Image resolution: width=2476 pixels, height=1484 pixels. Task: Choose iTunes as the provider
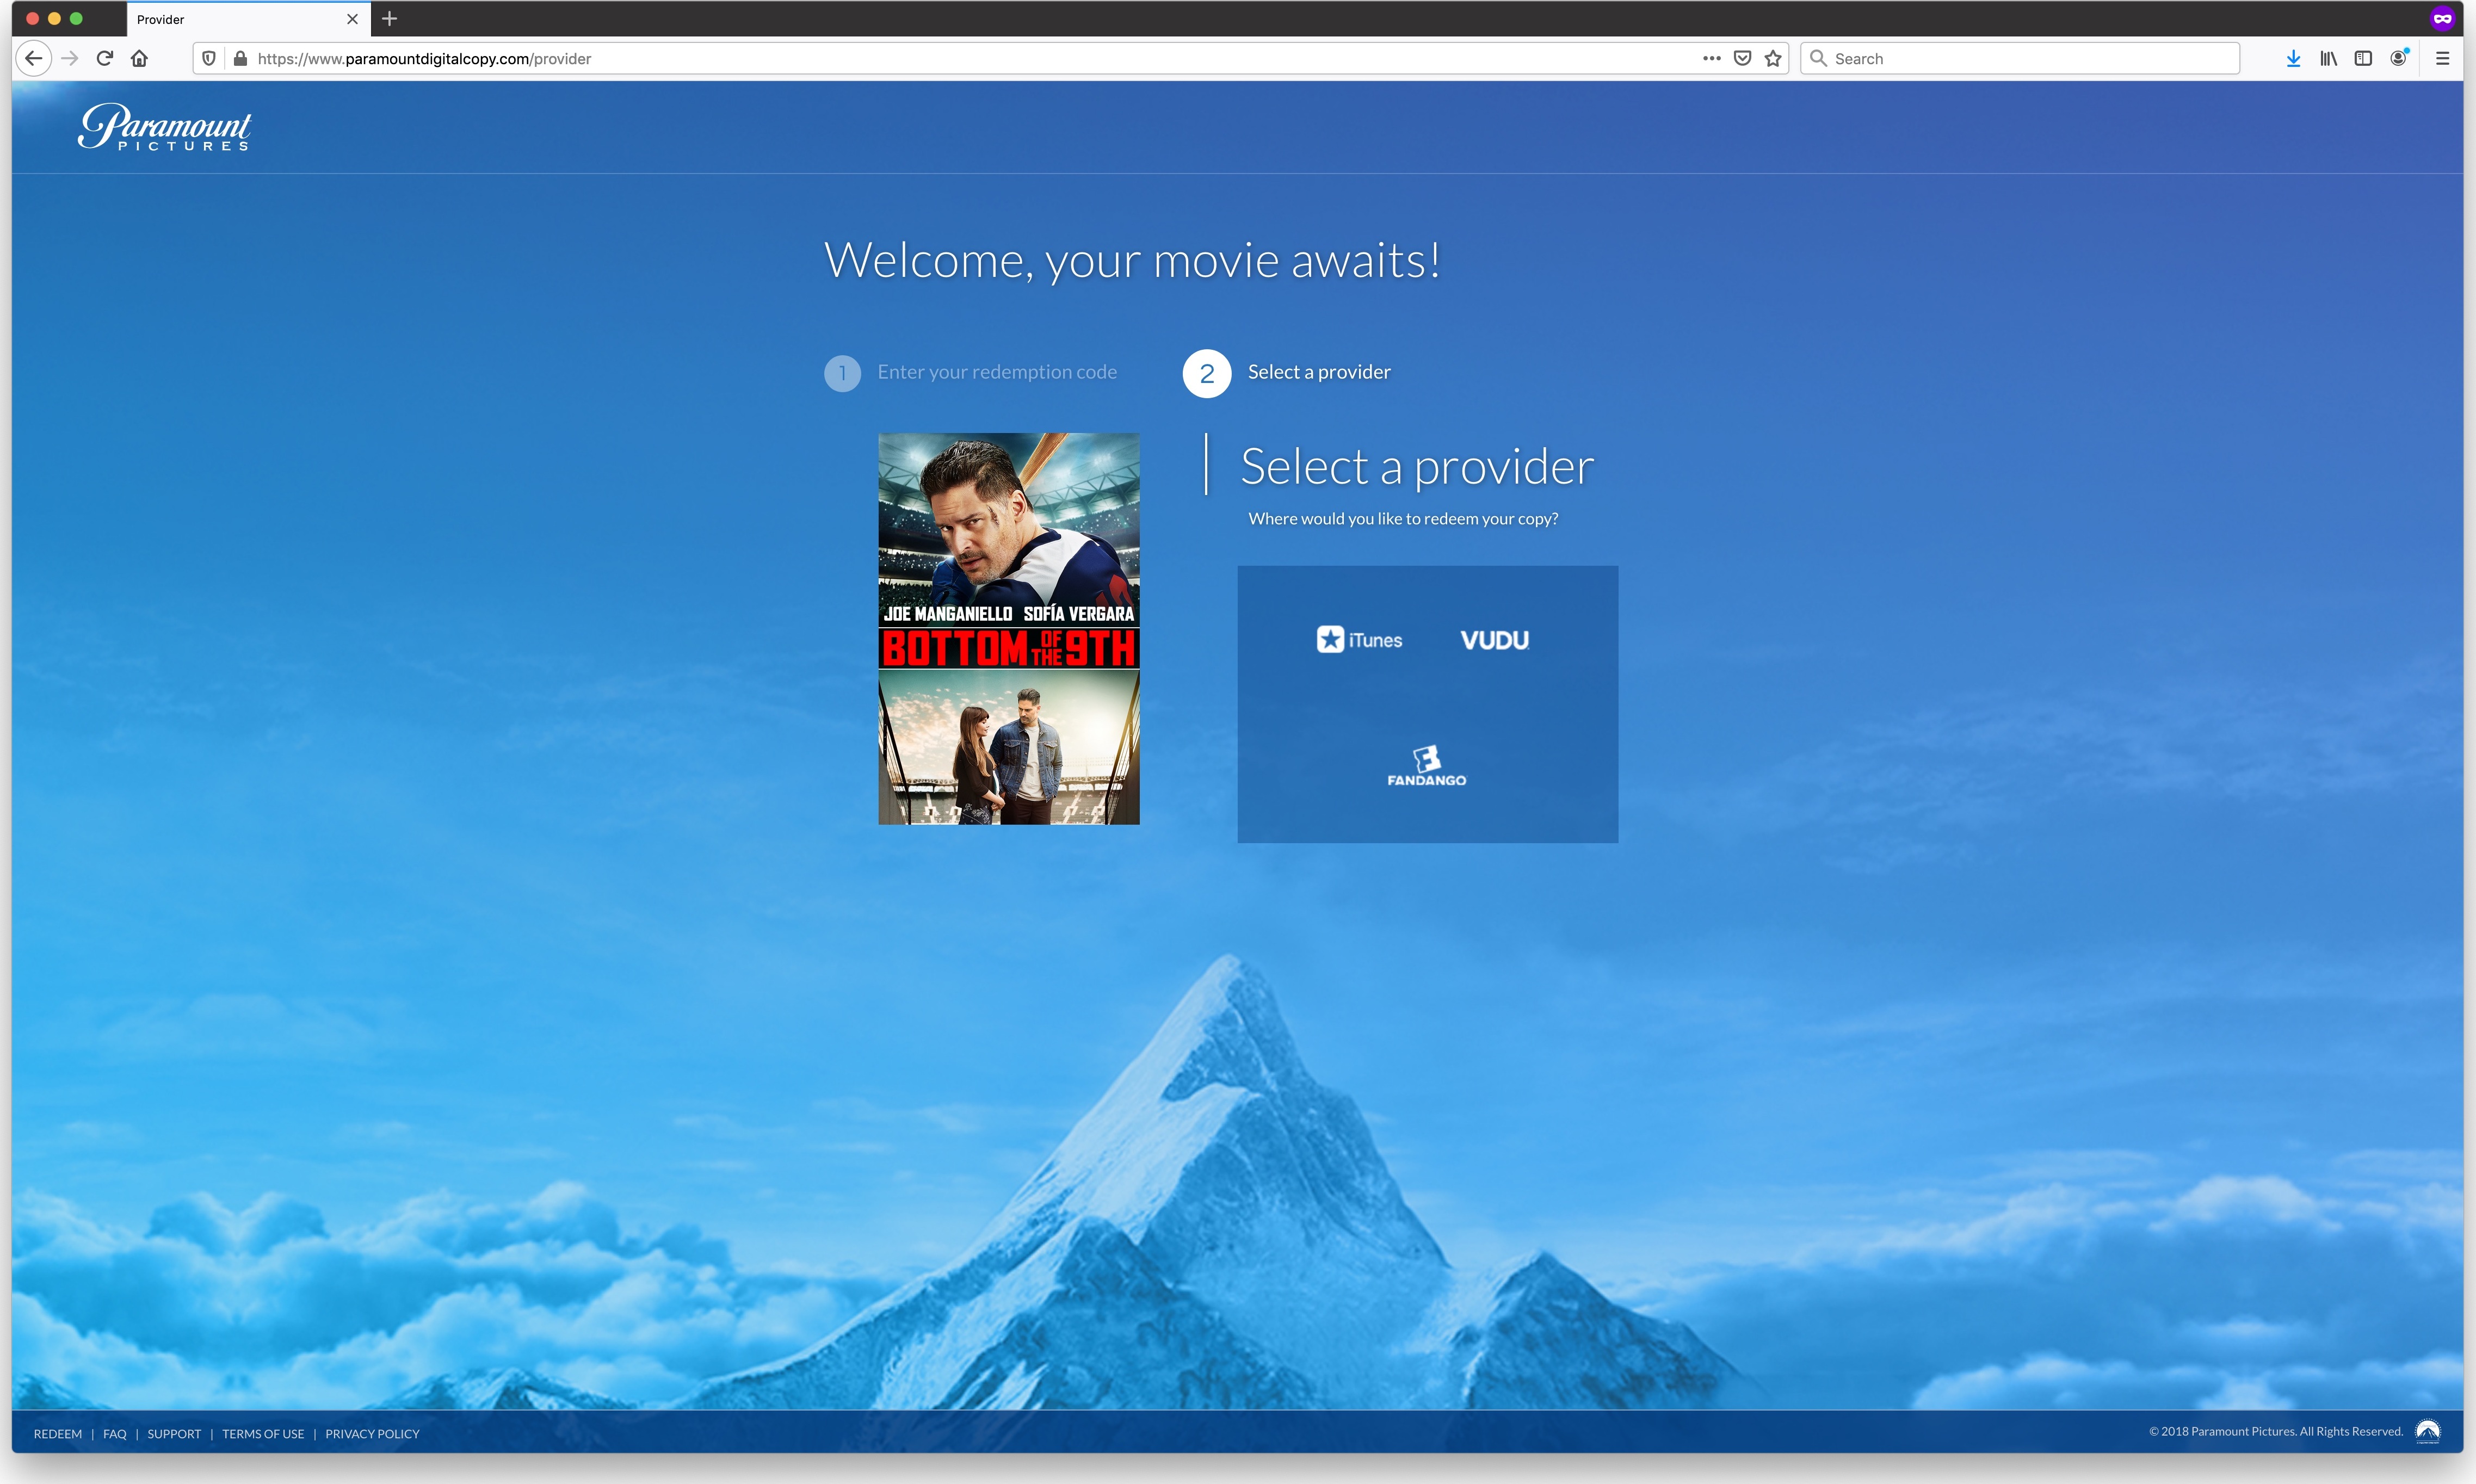[1359, 640]
